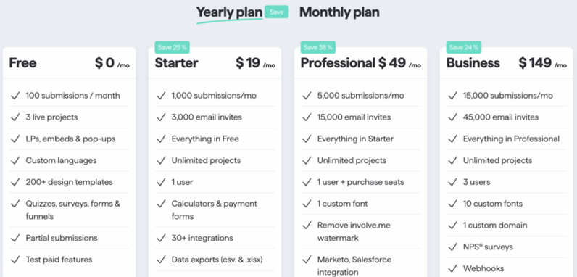The image size is (577, 277).
Task: Select the Yearly plan tab
Action: (229, 12)
